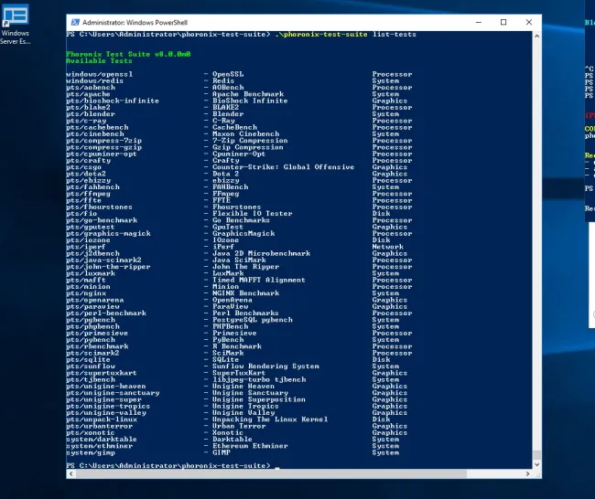Click the 'Sunflow Rendering System' description
595x499 pixels.
pos(265,366)
